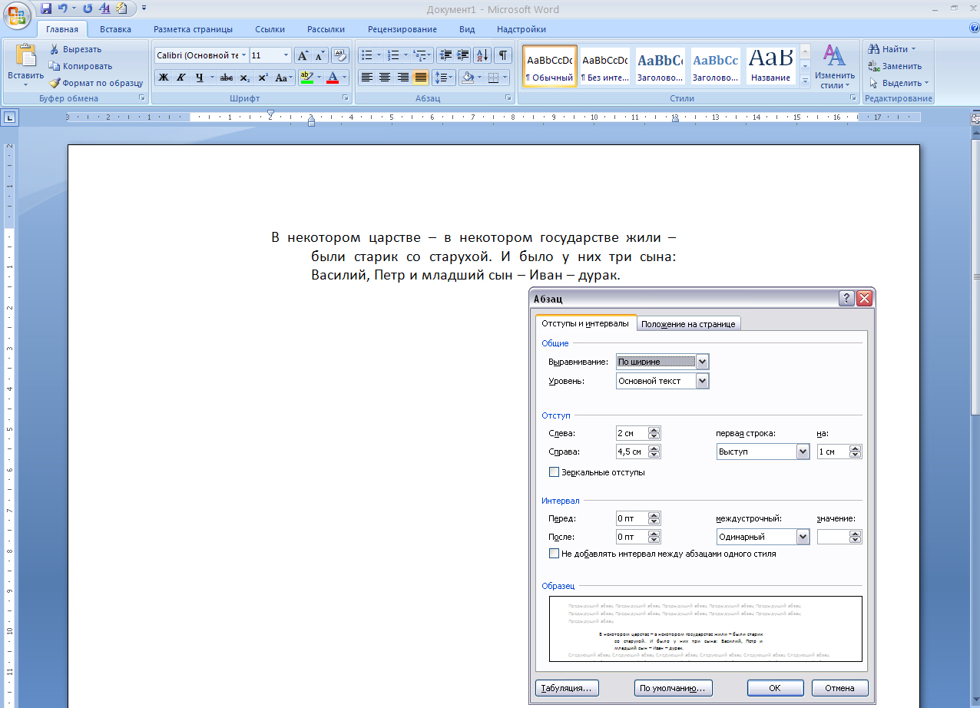Apply superscript formatting
Image resolution: width=980 pixels, height=708 pixels.
263,78
